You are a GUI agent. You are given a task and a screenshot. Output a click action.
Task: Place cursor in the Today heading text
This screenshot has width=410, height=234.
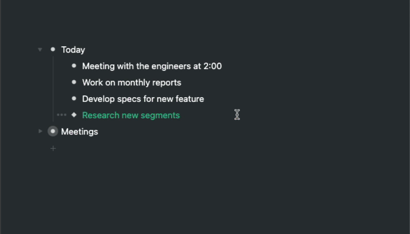(73, 50)
